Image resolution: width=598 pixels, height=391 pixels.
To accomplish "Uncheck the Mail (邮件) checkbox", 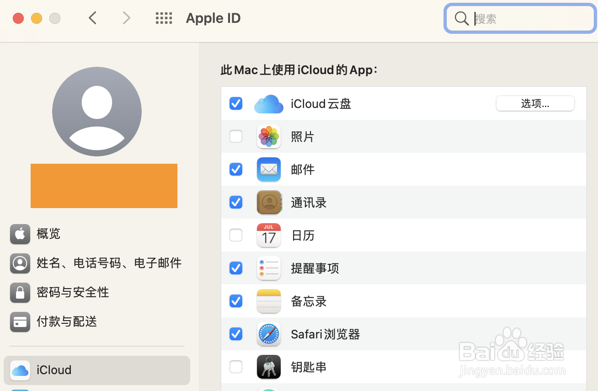I will [x=236, y=169].
